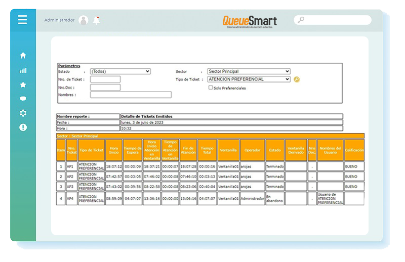Open statistics bar chart sidebar icon
This screenshot has width=405, height=262.
point(23,70)
